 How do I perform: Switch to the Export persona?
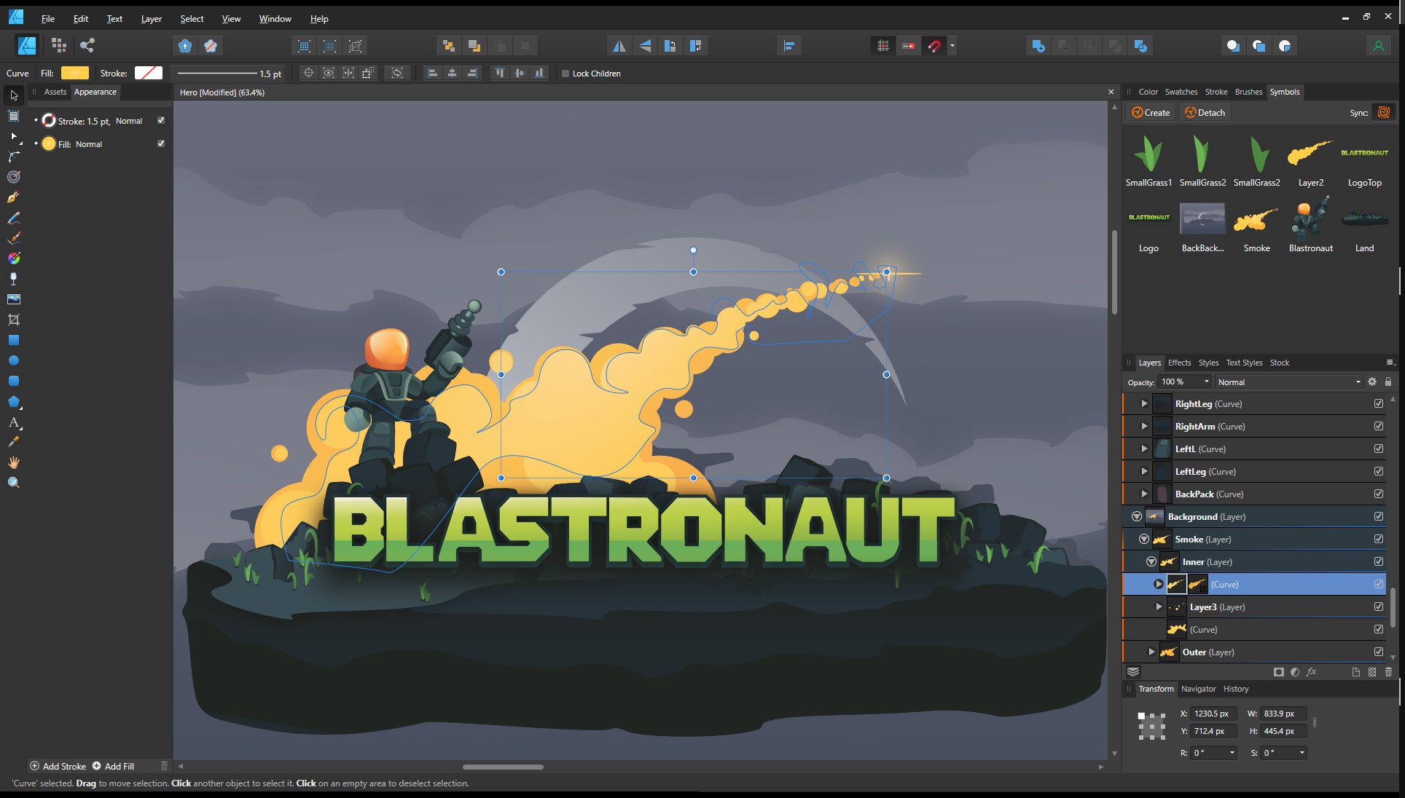(x=87, y=46)
